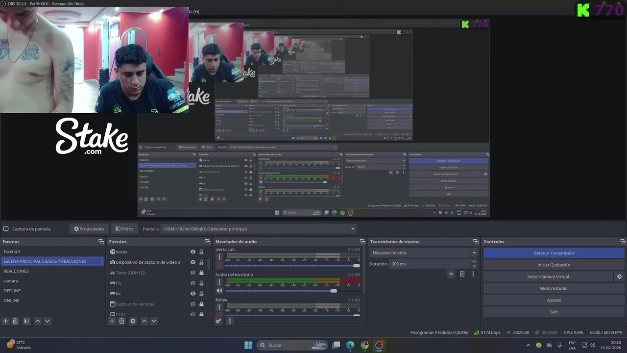Open Propiedades tab in source toolbar
Image resolution: width=627 pixels, height=353 pixels.
coord(89,229)
